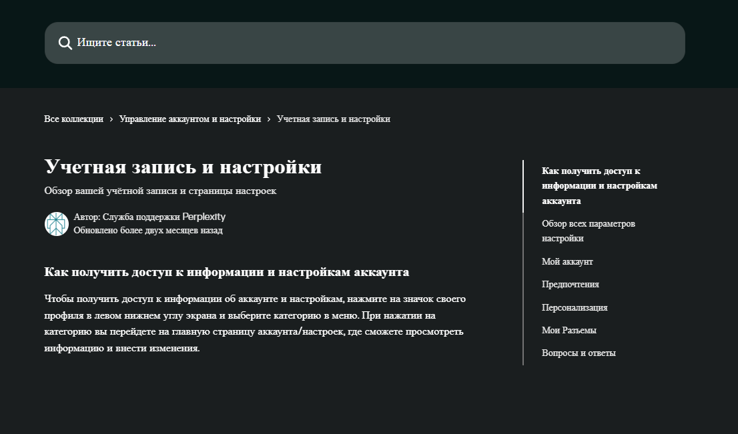This screenshot has width=738, height=434.
Task: Click the Perplexity support author avatar
Action: [x=57, y=224]
